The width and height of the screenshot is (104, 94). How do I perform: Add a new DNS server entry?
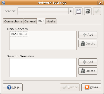click(x=88, y=35)
